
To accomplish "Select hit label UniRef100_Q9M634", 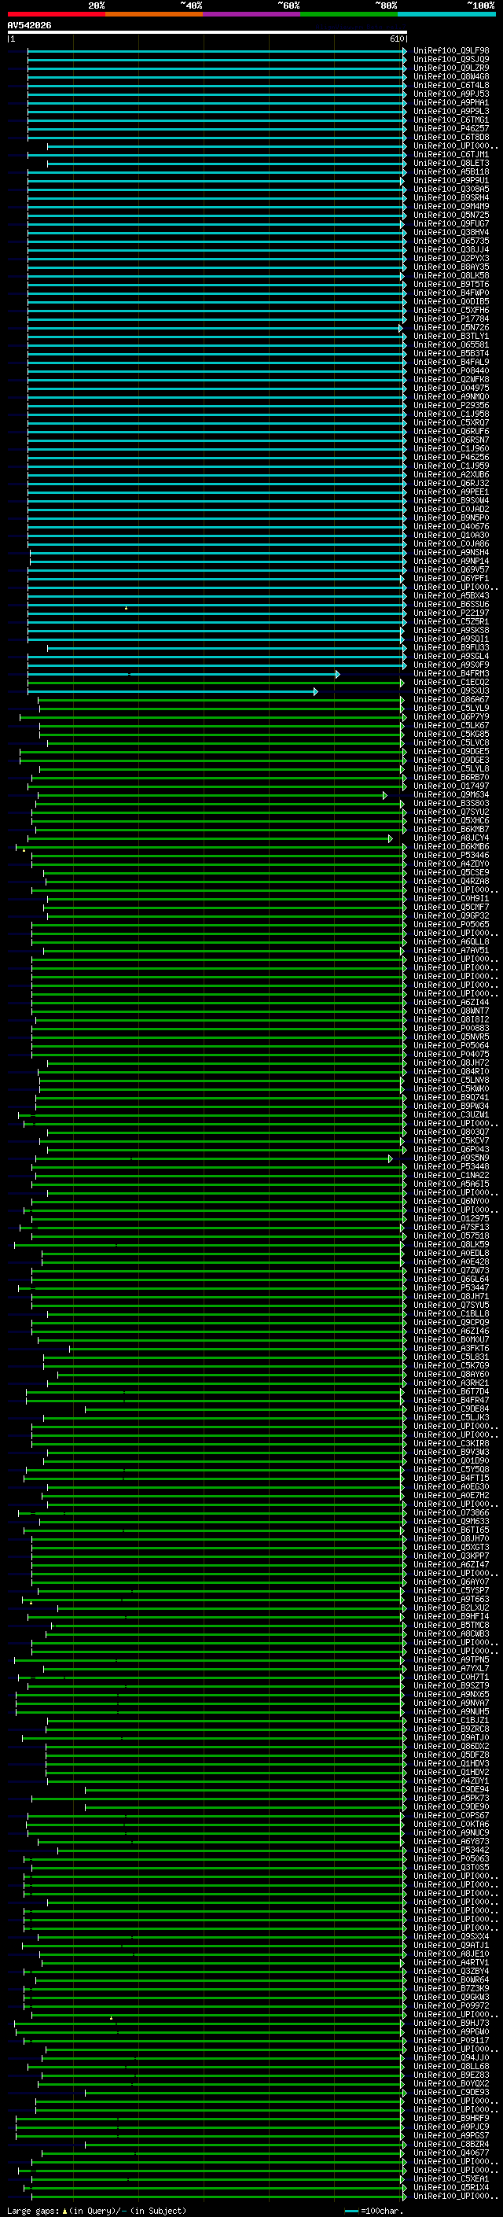I will click(x=451, y=795).
